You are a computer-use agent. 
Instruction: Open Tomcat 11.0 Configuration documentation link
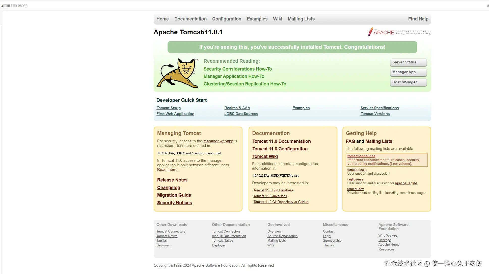[x=280, y=149]
